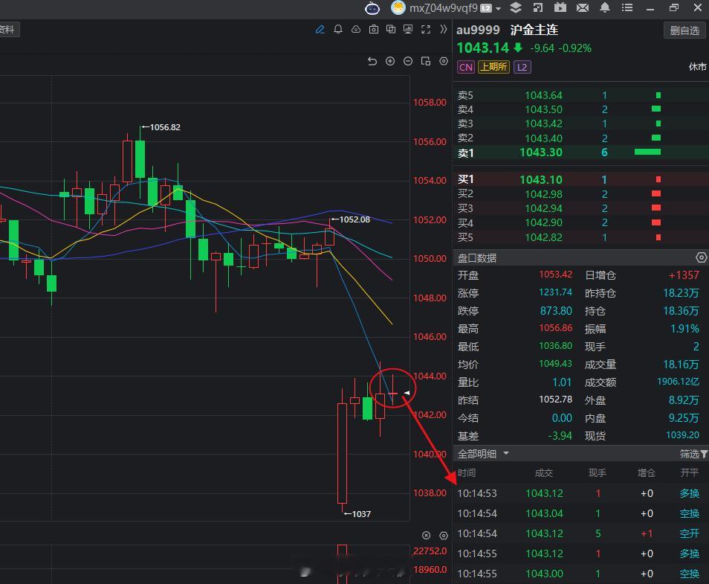Toggle the multi-monitor chart display icon

coord(409,30)
